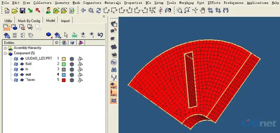This screenshot has height=133, width=280.
Task: Toggle the lower ABC red arrow button
Action: (x=114, y=93)
